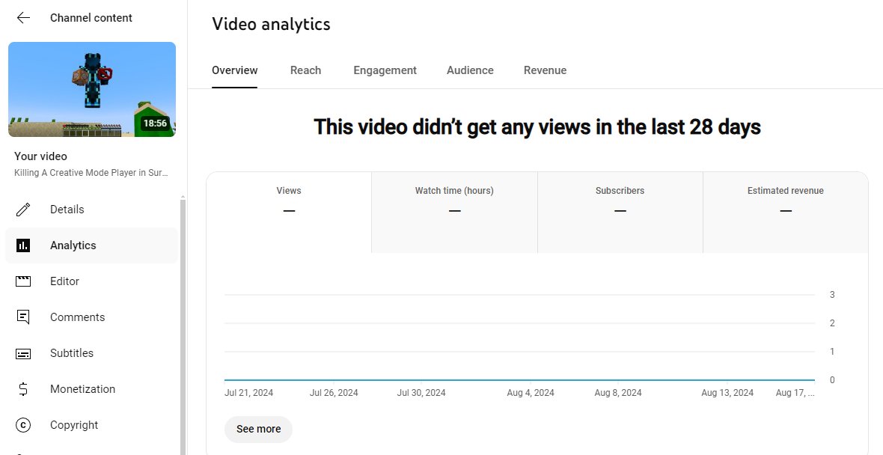Open the video thumbnail preview

click(x=92, y=90)
